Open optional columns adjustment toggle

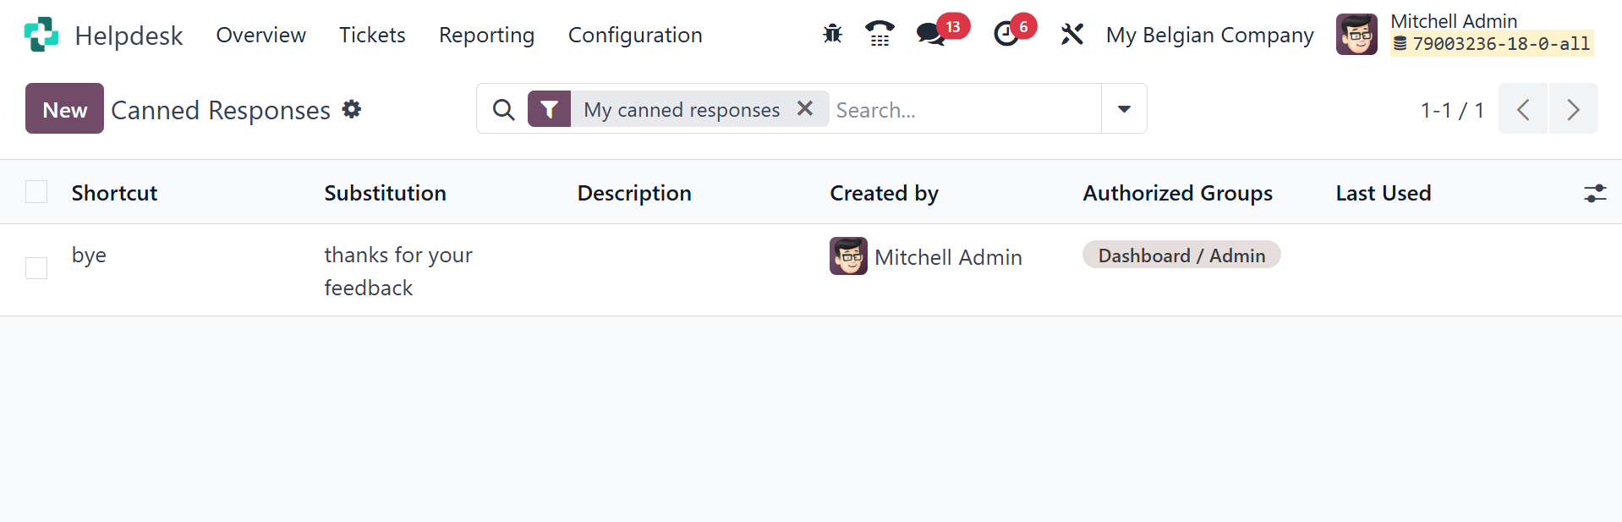coord(1594,193)
